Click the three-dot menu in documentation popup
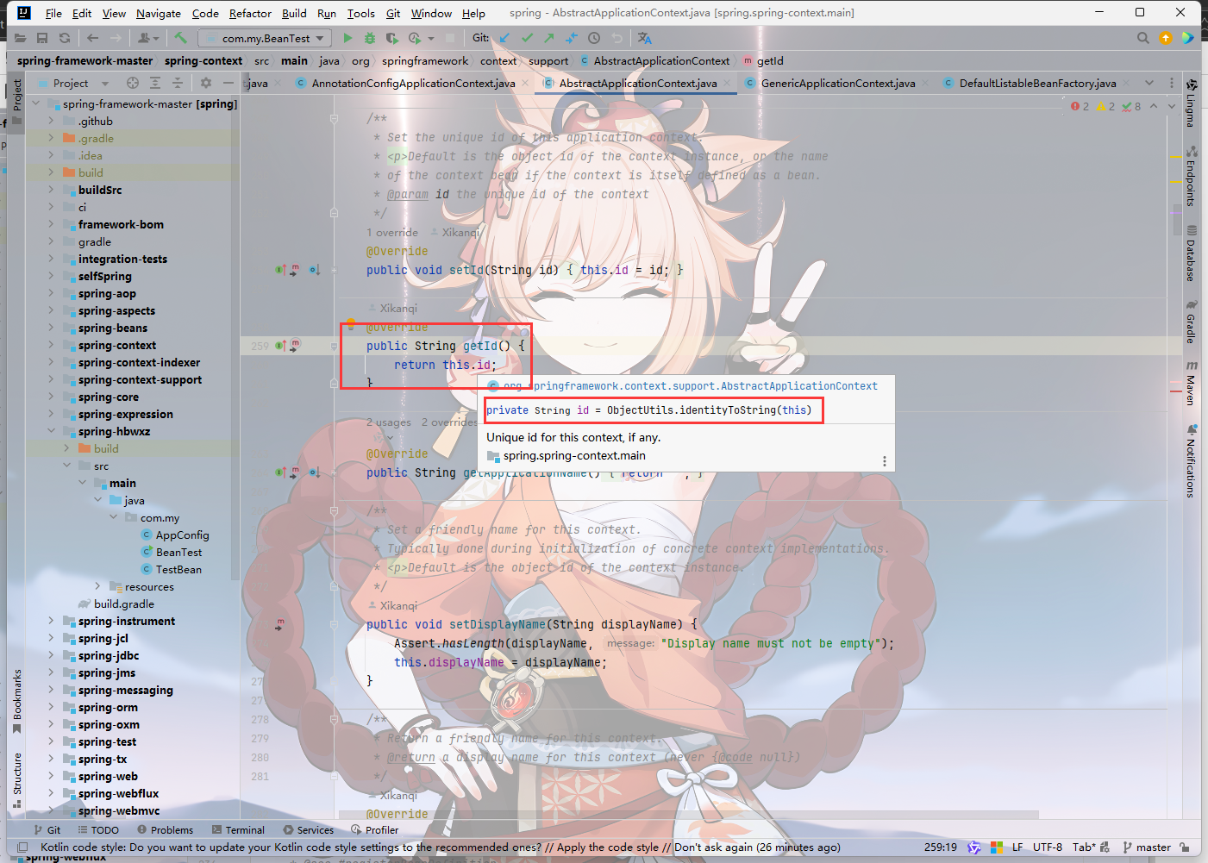The height and width of the screenshot is (863, 1208). [884, 461]
